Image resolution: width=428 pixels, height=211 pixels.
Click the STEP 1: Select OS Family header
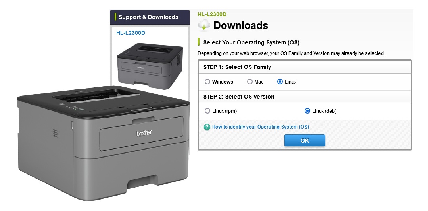tap(237, 67)
